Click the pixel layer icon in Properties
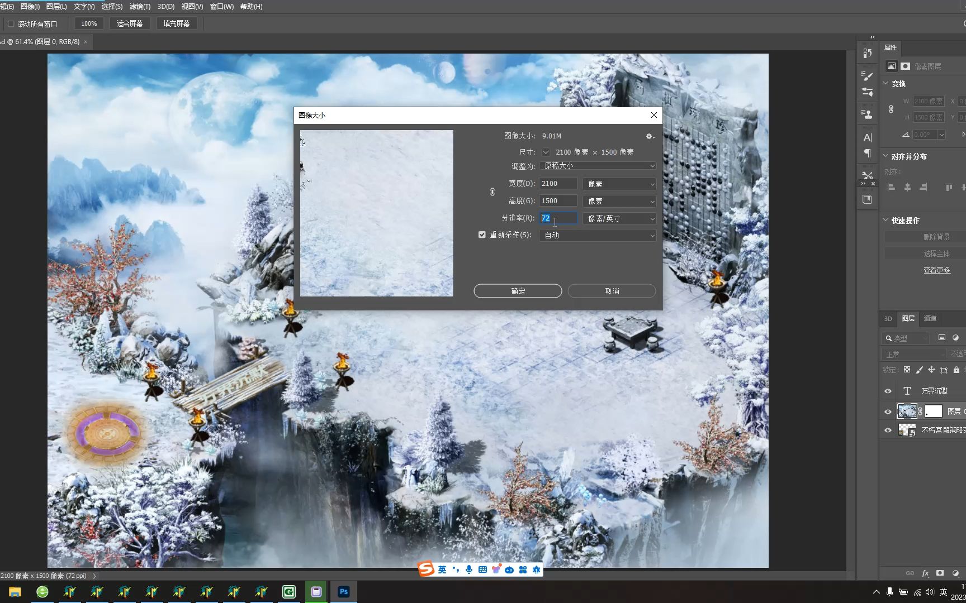This screenshot has height=603, width=966. (891, 66)
